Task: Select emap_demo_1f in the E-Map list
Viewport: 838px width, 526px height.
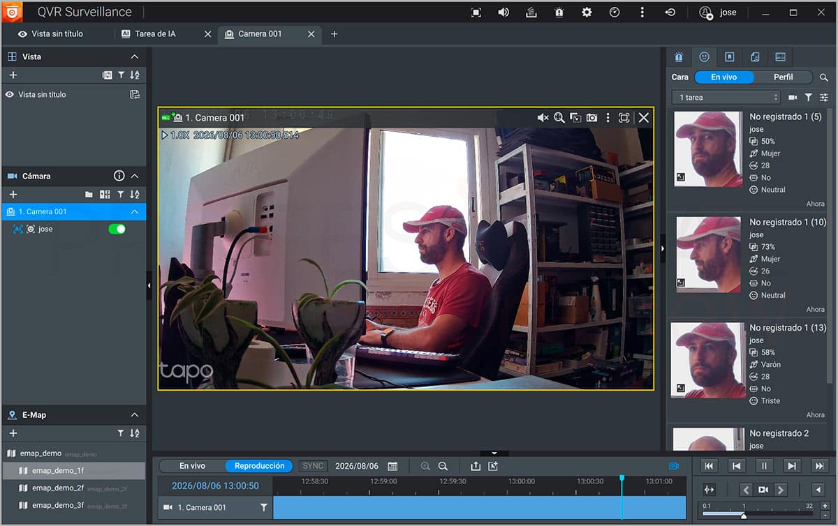Action: click(x=74, y=470)
